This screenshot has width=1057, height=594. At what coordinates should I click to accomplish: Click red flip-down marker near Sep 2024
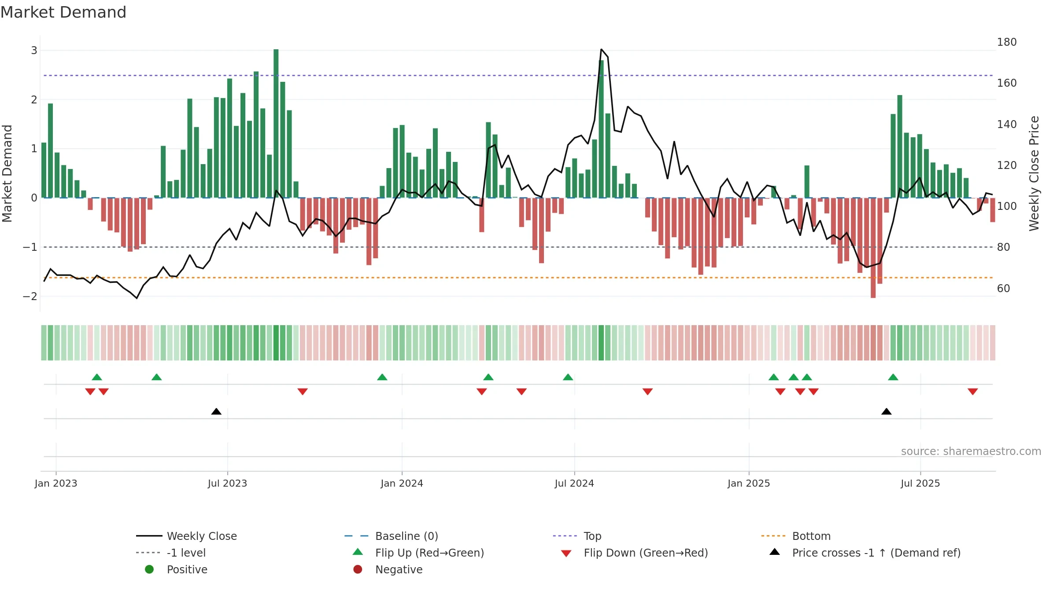[647, 392]
